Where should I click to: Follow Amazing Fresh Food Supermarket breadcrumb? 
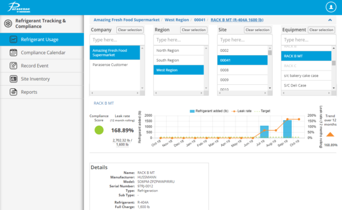click(127, 20)
